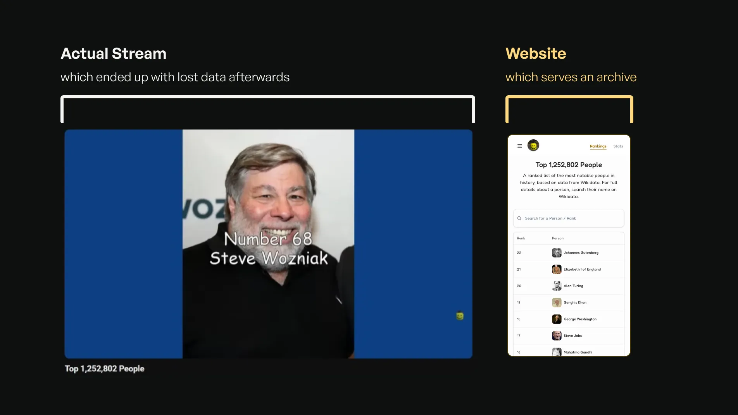Click the 'Top 1,252,802 People' stream title
The height and width of the screenshot is (415, 738).
pyautogui.click(x=105, y=369)
